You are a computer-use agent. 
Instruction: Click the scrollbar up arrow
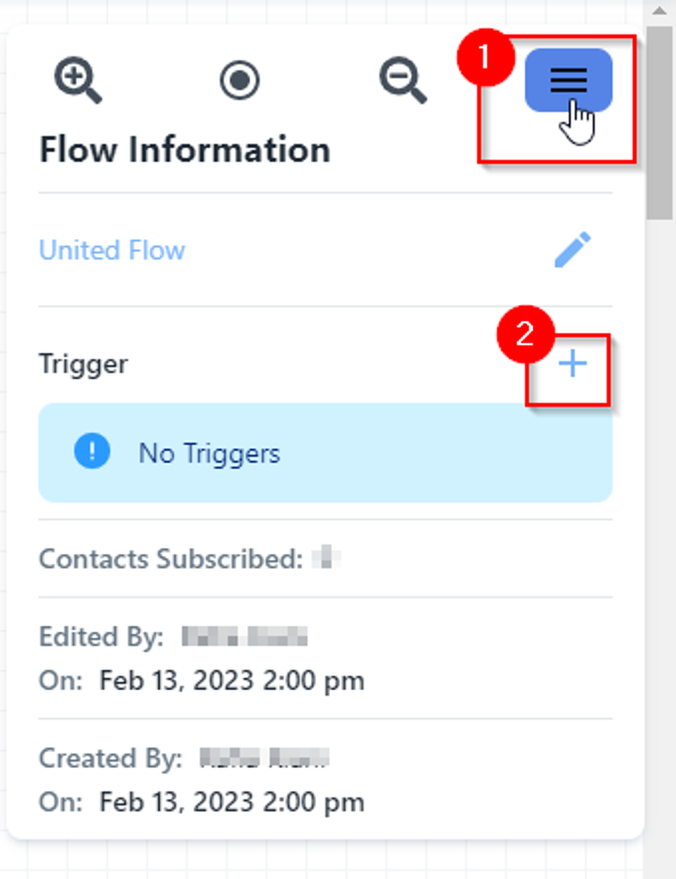coord(659,10)
